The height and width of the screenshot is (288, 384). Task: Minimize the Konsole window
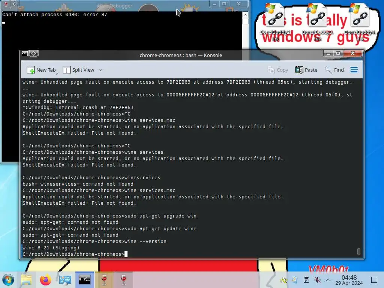[x=328, y=53]
